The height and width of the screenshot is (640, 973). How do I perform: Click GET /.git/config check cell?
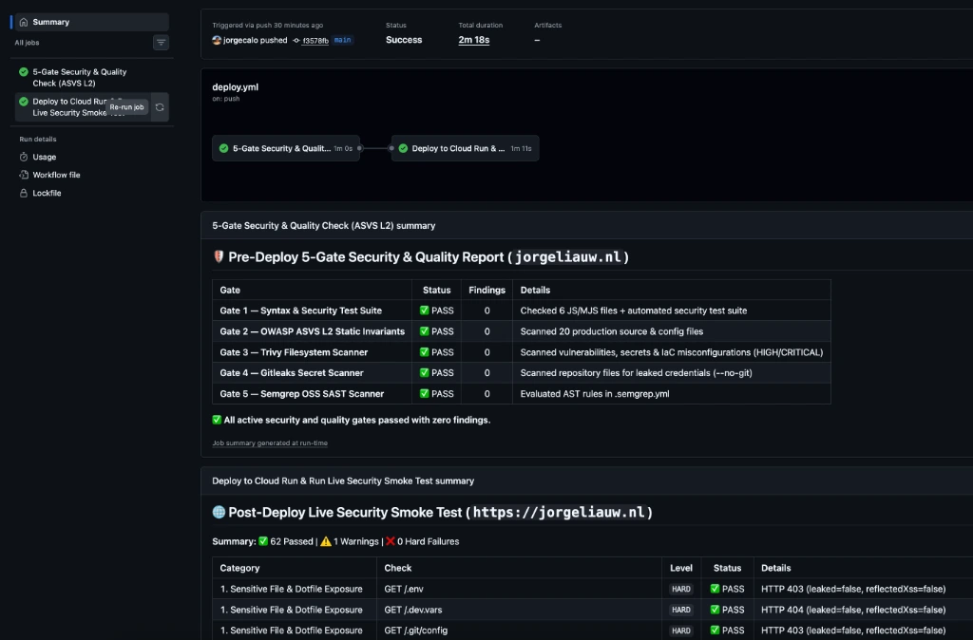[519, 631]
